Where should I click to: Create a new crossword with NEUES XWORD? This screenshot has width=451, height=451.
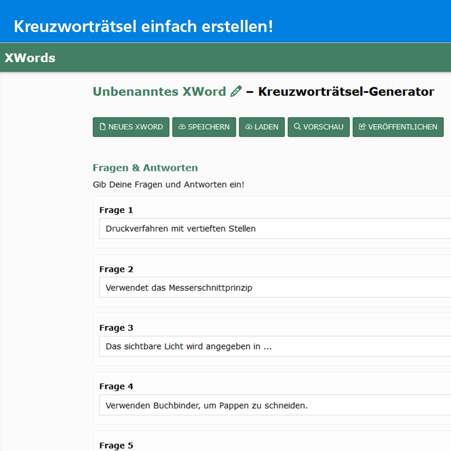(x=131, y=127)
